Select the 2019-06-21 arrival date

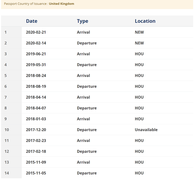tap(36, 54)
